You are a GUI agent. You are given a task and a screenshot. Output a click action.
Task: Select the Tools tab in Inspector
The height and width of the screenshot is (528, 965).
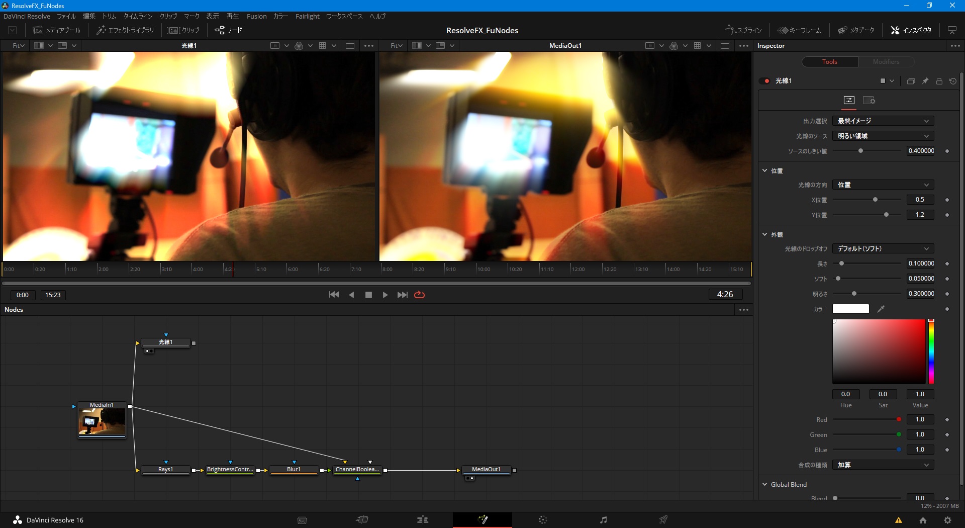click(830, 62)
